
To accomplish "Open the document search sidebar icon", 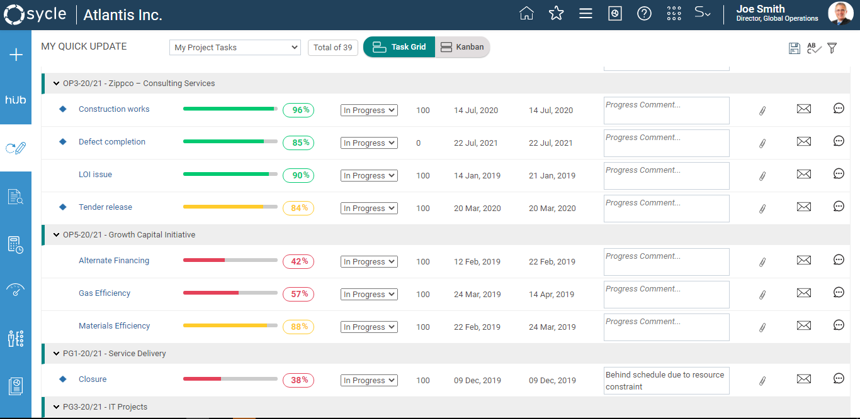I will tap(16, 197).
